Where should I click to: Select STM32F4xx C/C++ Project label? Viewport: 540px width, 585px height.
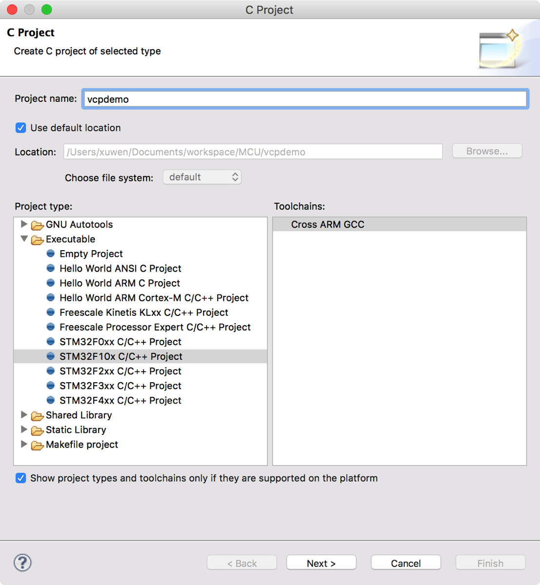pos(120,400)
